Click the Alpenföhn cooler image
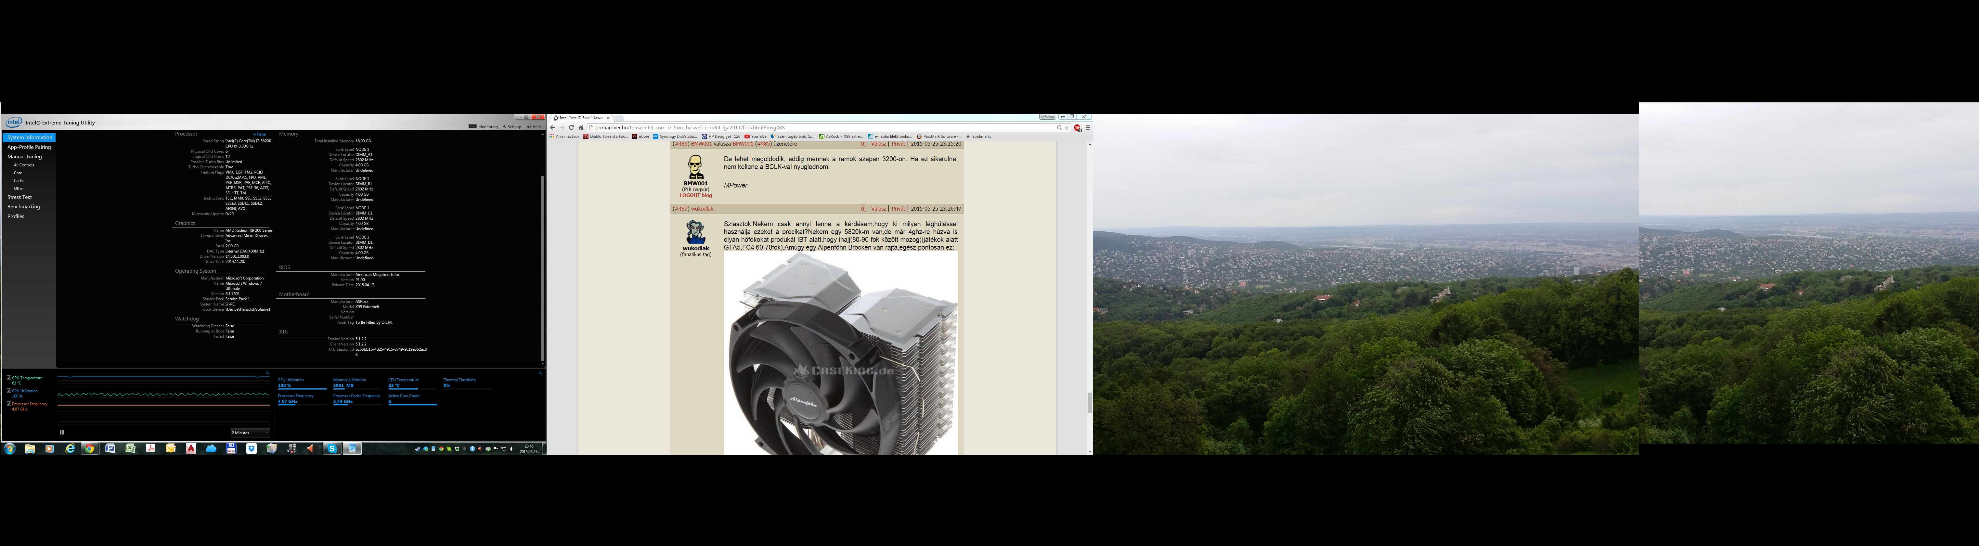The height and width of the screenshot is (546, 1979). [x=840, y=353]
